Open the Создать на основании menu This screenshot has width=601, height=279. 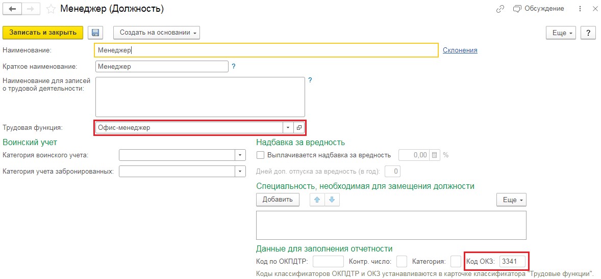(x=157, y=33)
